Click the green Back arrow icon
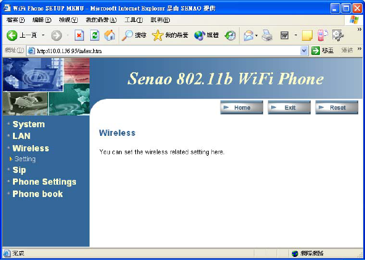This screenshot has height=260, width=365. [x=12, y=36]
